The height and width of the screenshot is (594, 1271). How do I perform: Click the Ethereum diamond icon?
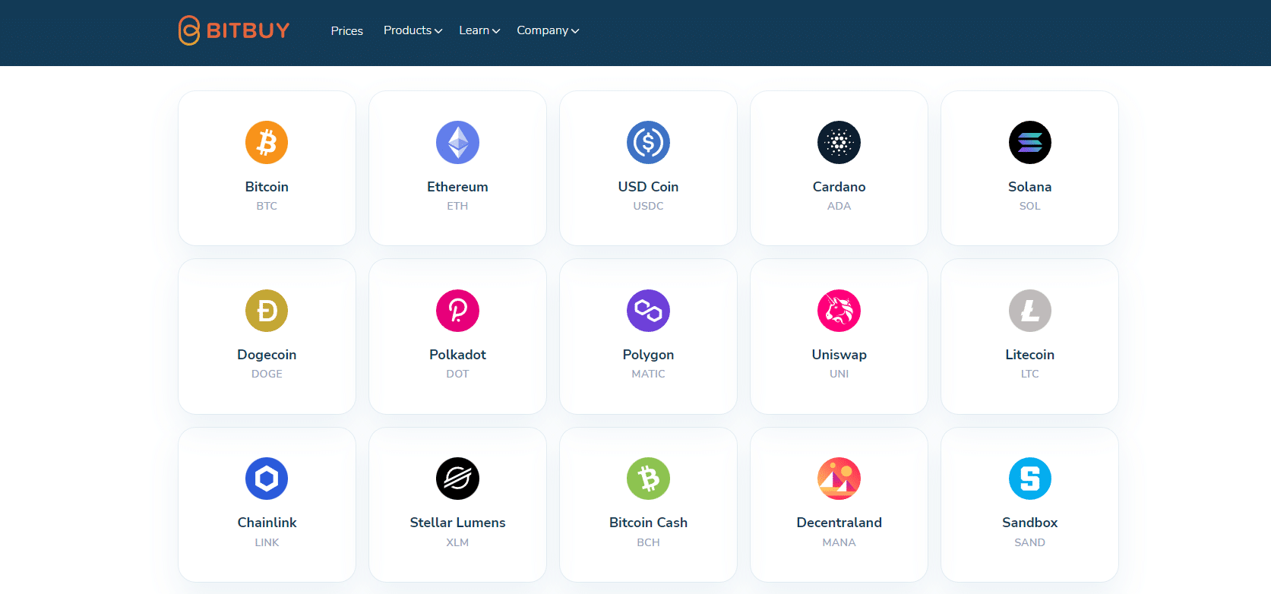457,142
